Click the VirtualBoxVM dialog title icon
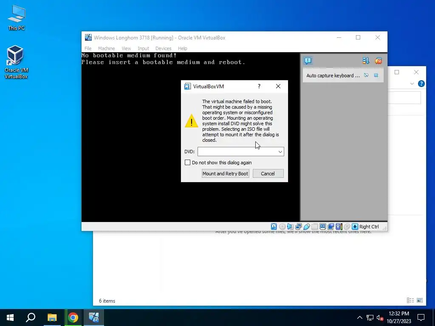Image resolution: width=435 pixels, height=326 pixels. click(x=187, y=87)
